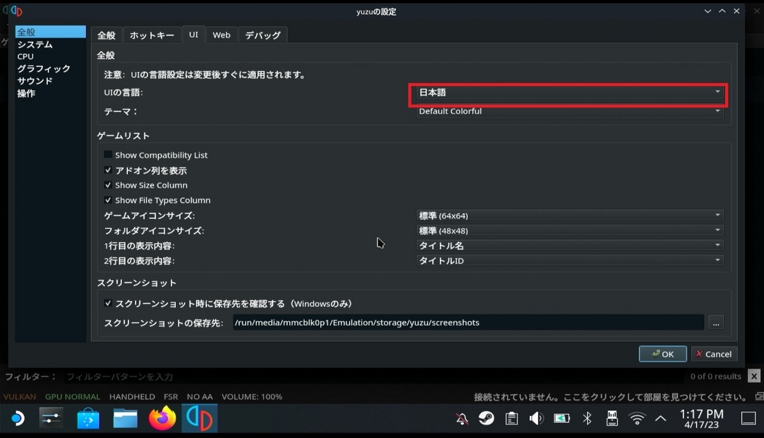Image resolution: width=764 pixels, height=438 pixels.
Task: Open フォルダアイコンサイズ dropdown 標準 (48x48)
Action: (x=569, y=230)
